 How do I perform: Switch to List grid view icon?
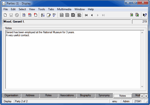tap(67, 15)
